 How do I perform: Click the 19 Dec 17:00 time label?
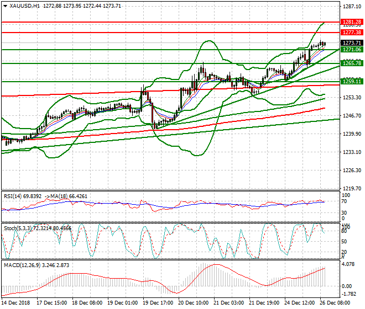click(x=158, y=303)
